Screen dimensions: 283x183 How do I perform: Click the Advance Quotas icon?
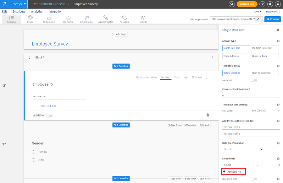[x=106, y=18]
